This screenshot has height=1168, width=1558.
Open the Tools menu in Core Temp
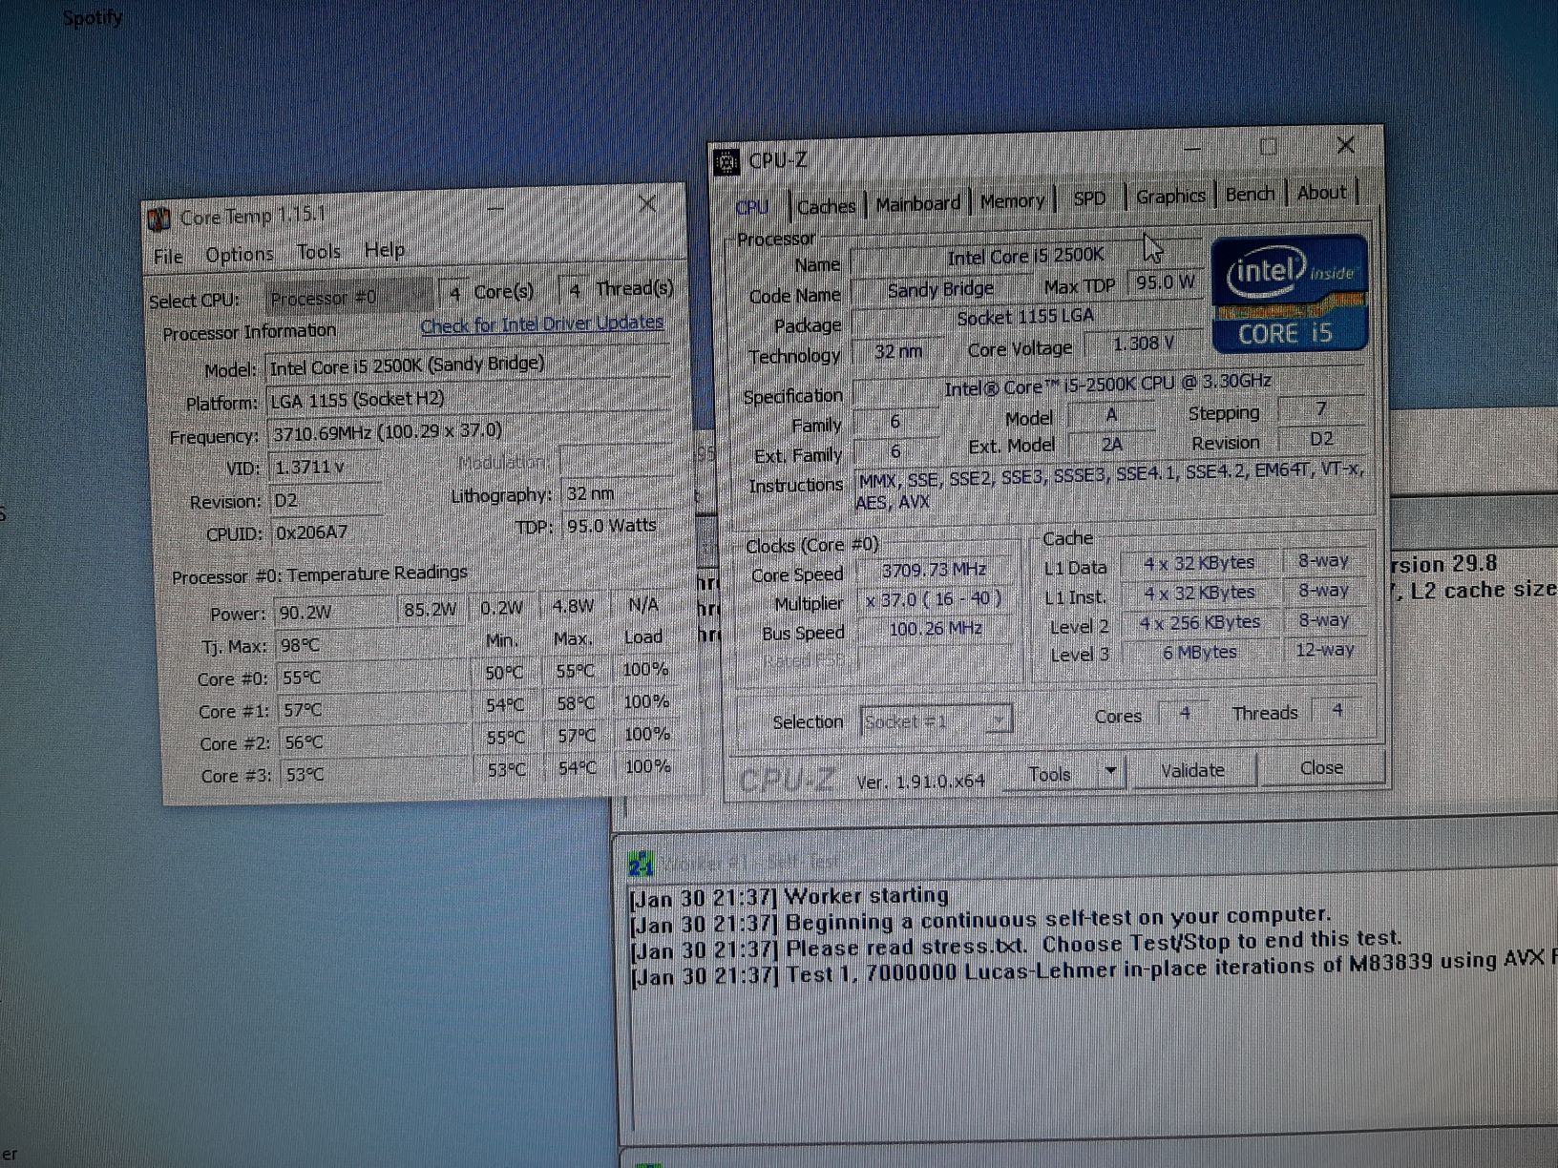(318, 251)
